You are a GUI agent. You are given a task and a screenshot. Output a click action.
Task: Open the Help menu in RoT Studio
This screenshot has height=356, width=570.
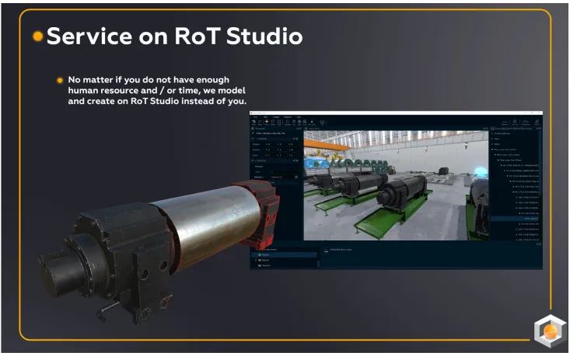pos(299,117)
